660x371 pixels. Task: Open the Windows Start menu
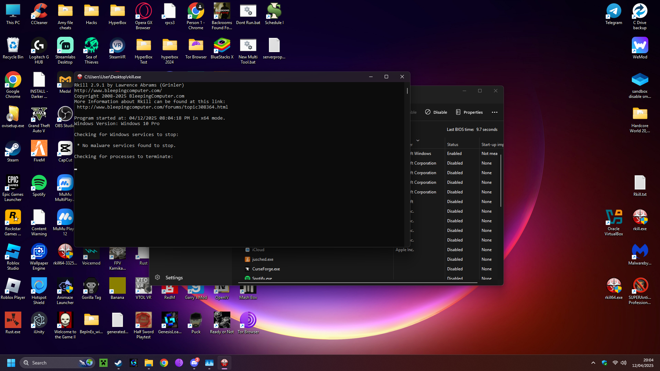point(11,363)
